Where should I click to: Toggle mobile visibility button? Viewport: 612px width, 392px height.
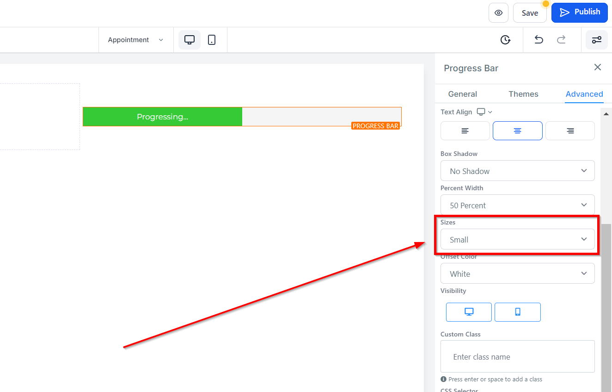(x=518, y=312)
